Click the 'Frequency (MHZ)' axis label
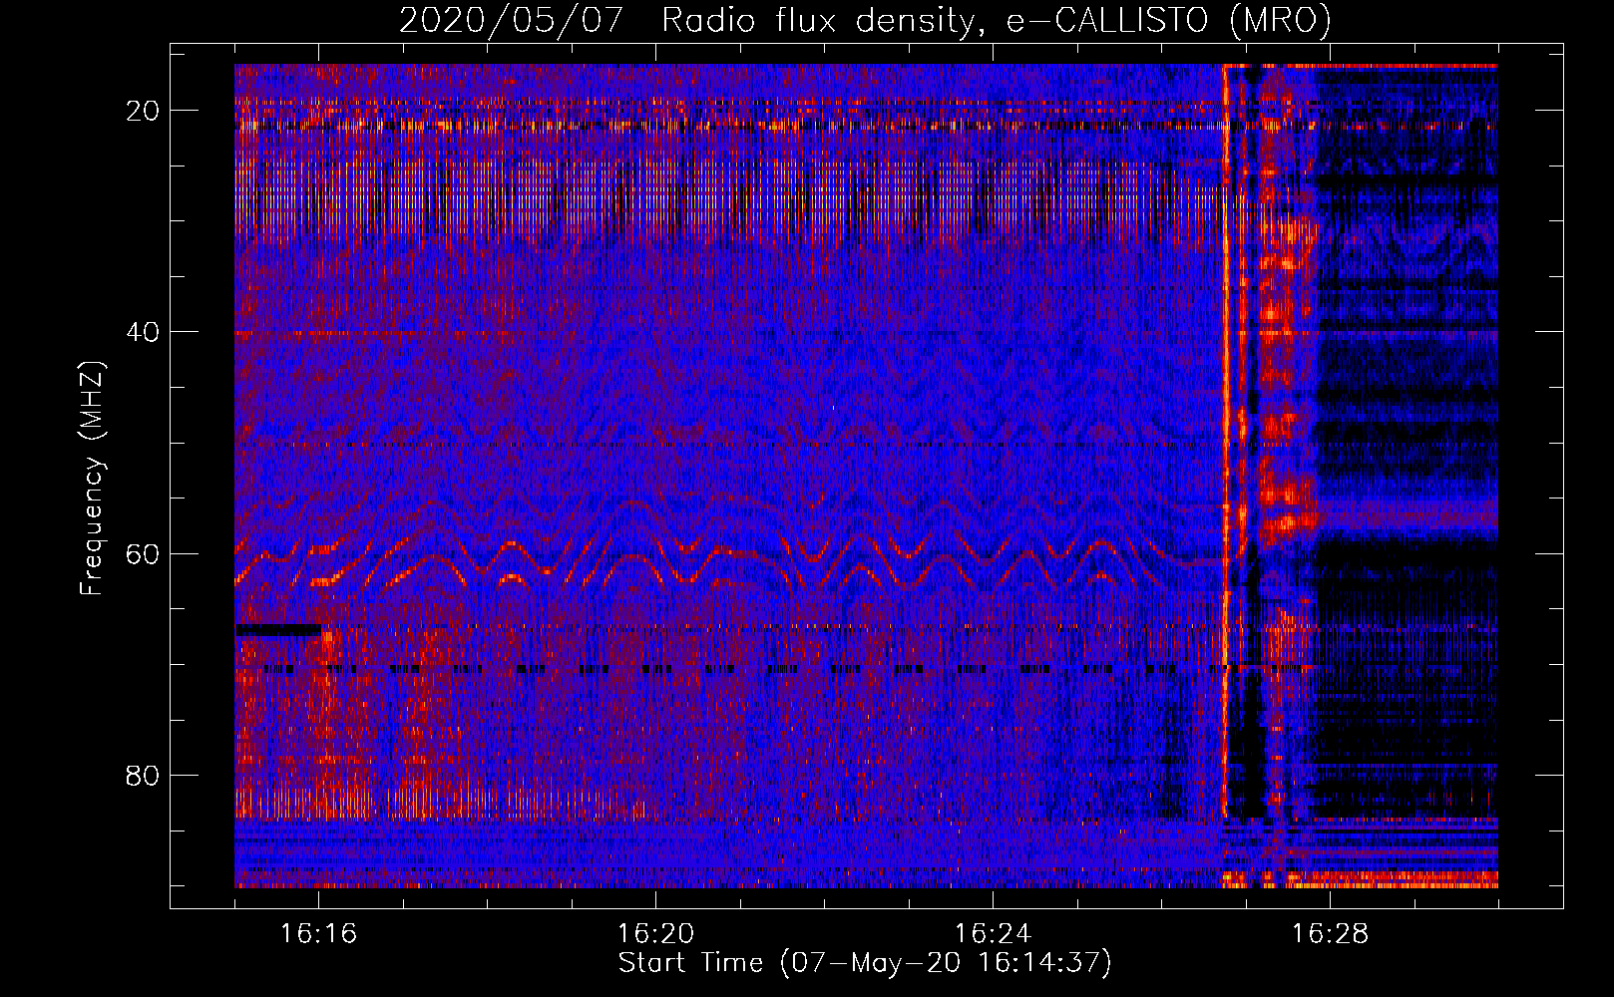Screen dimensions: 1614x997 click(92, 479)
